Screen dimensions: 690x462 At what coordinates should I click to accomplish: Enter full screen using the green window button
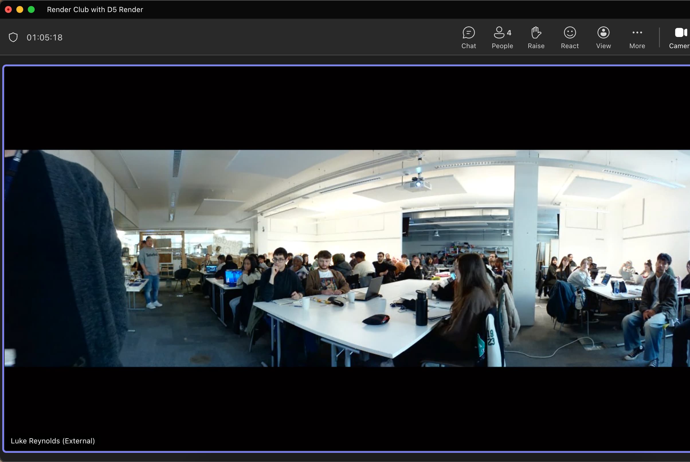31,9
